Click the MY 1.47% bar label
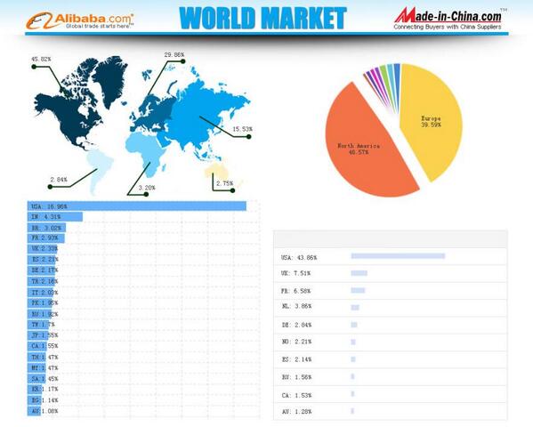 click(x=44, y=368)
